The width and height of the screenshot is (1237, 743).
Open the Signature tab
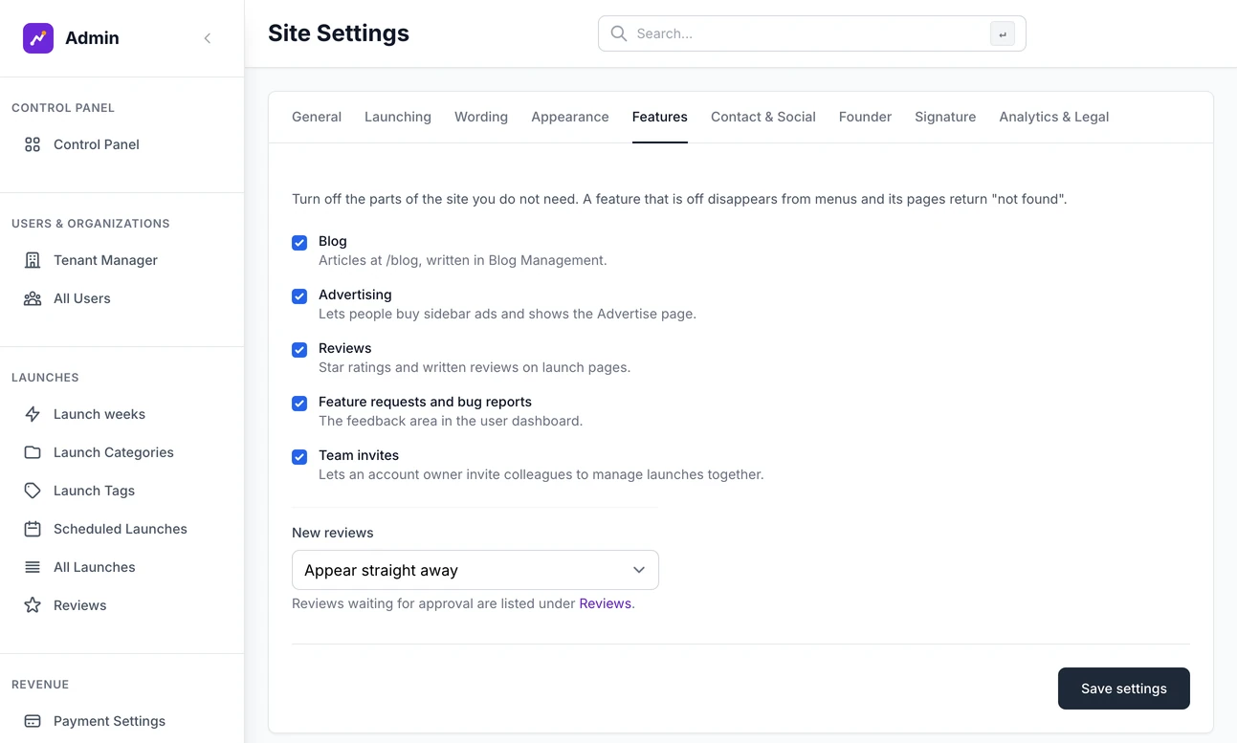tap(945, 117)
